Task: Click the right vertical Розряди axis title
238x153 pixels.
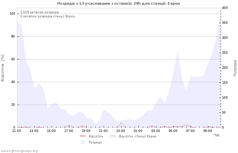Action: [235, 67]
